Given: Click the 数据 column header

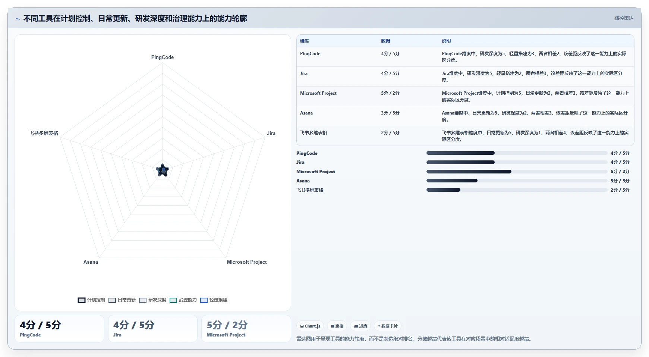Looking at the screenshot, I should (x=385, y=41).
